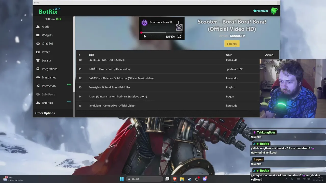Click the Other Options heading

pos(45,113)
